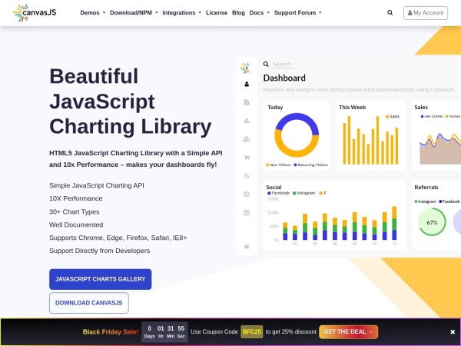Click the shopping cart icon in sidebar
The height and width of the screenshot is (346, 461).
pyautogui.click(x=246, y=158)
